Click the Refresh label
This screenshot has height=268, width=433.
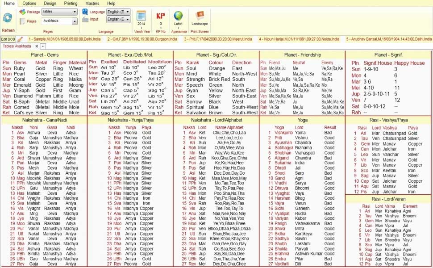(x=8, y=30)
